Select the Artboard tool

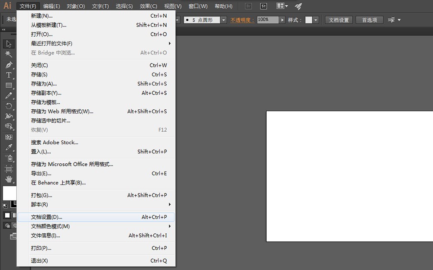pos(9,168)
